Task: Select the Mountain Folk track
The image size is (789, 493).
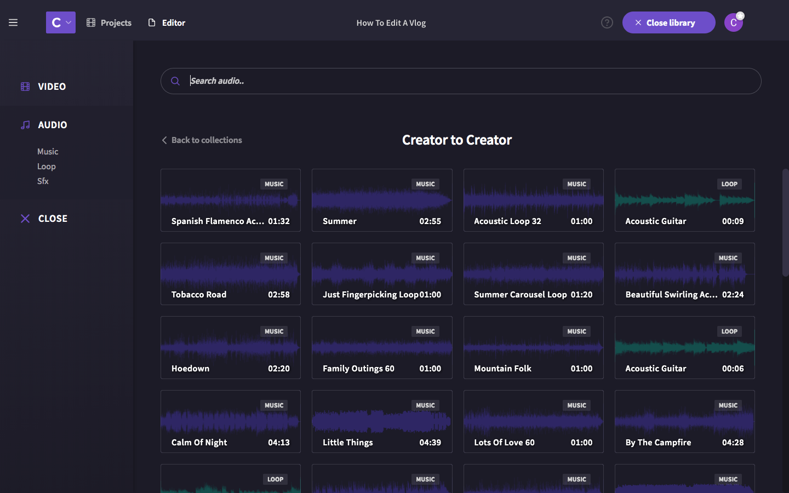Action: tap(534, 347)
